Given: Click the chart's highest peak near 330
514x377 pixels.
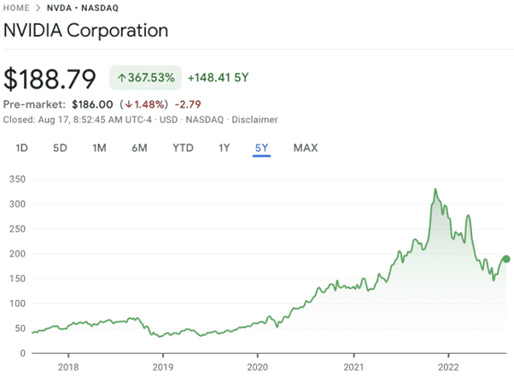Looking at the screenshot, I should 435,190.
